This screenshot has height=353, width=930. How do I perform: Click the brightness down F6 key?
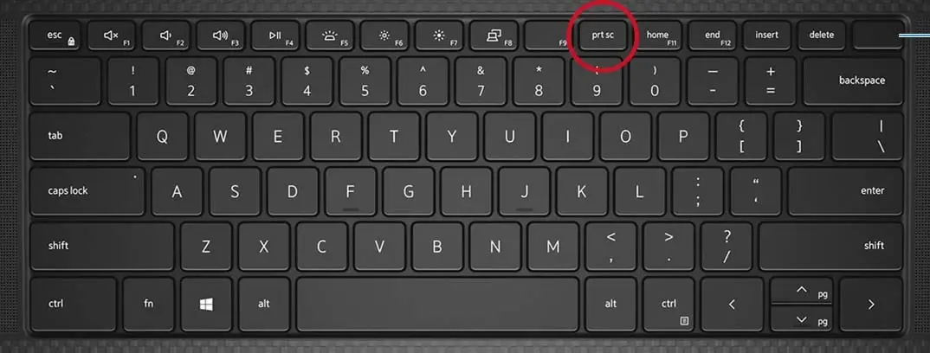(384, 35)
